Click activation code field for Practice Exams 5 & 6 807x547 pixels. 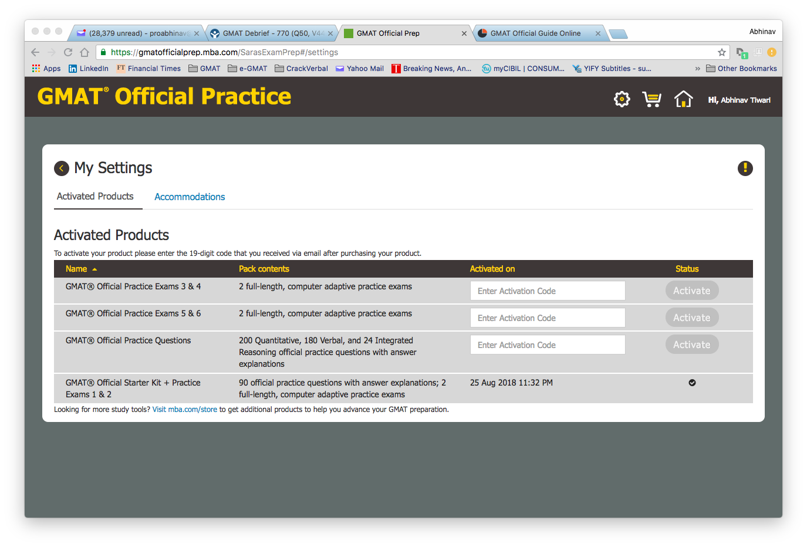point(547,318)
